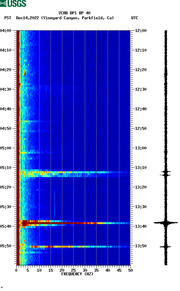Click the '40' frequency axis label
Screen dimensions: 180x291
point(108,270)
